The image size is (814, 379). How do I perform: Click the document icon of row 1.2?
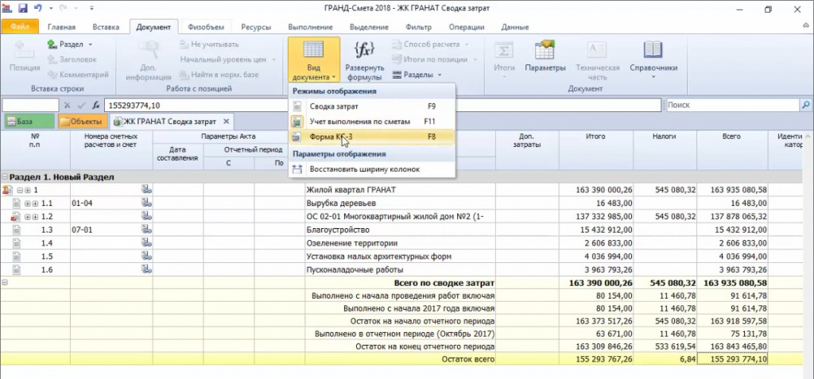[16, 216]
